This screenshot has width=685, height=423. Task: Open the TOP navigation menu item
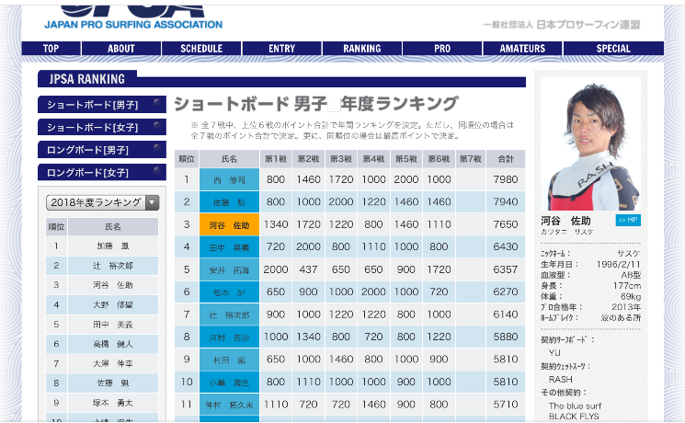51,49
